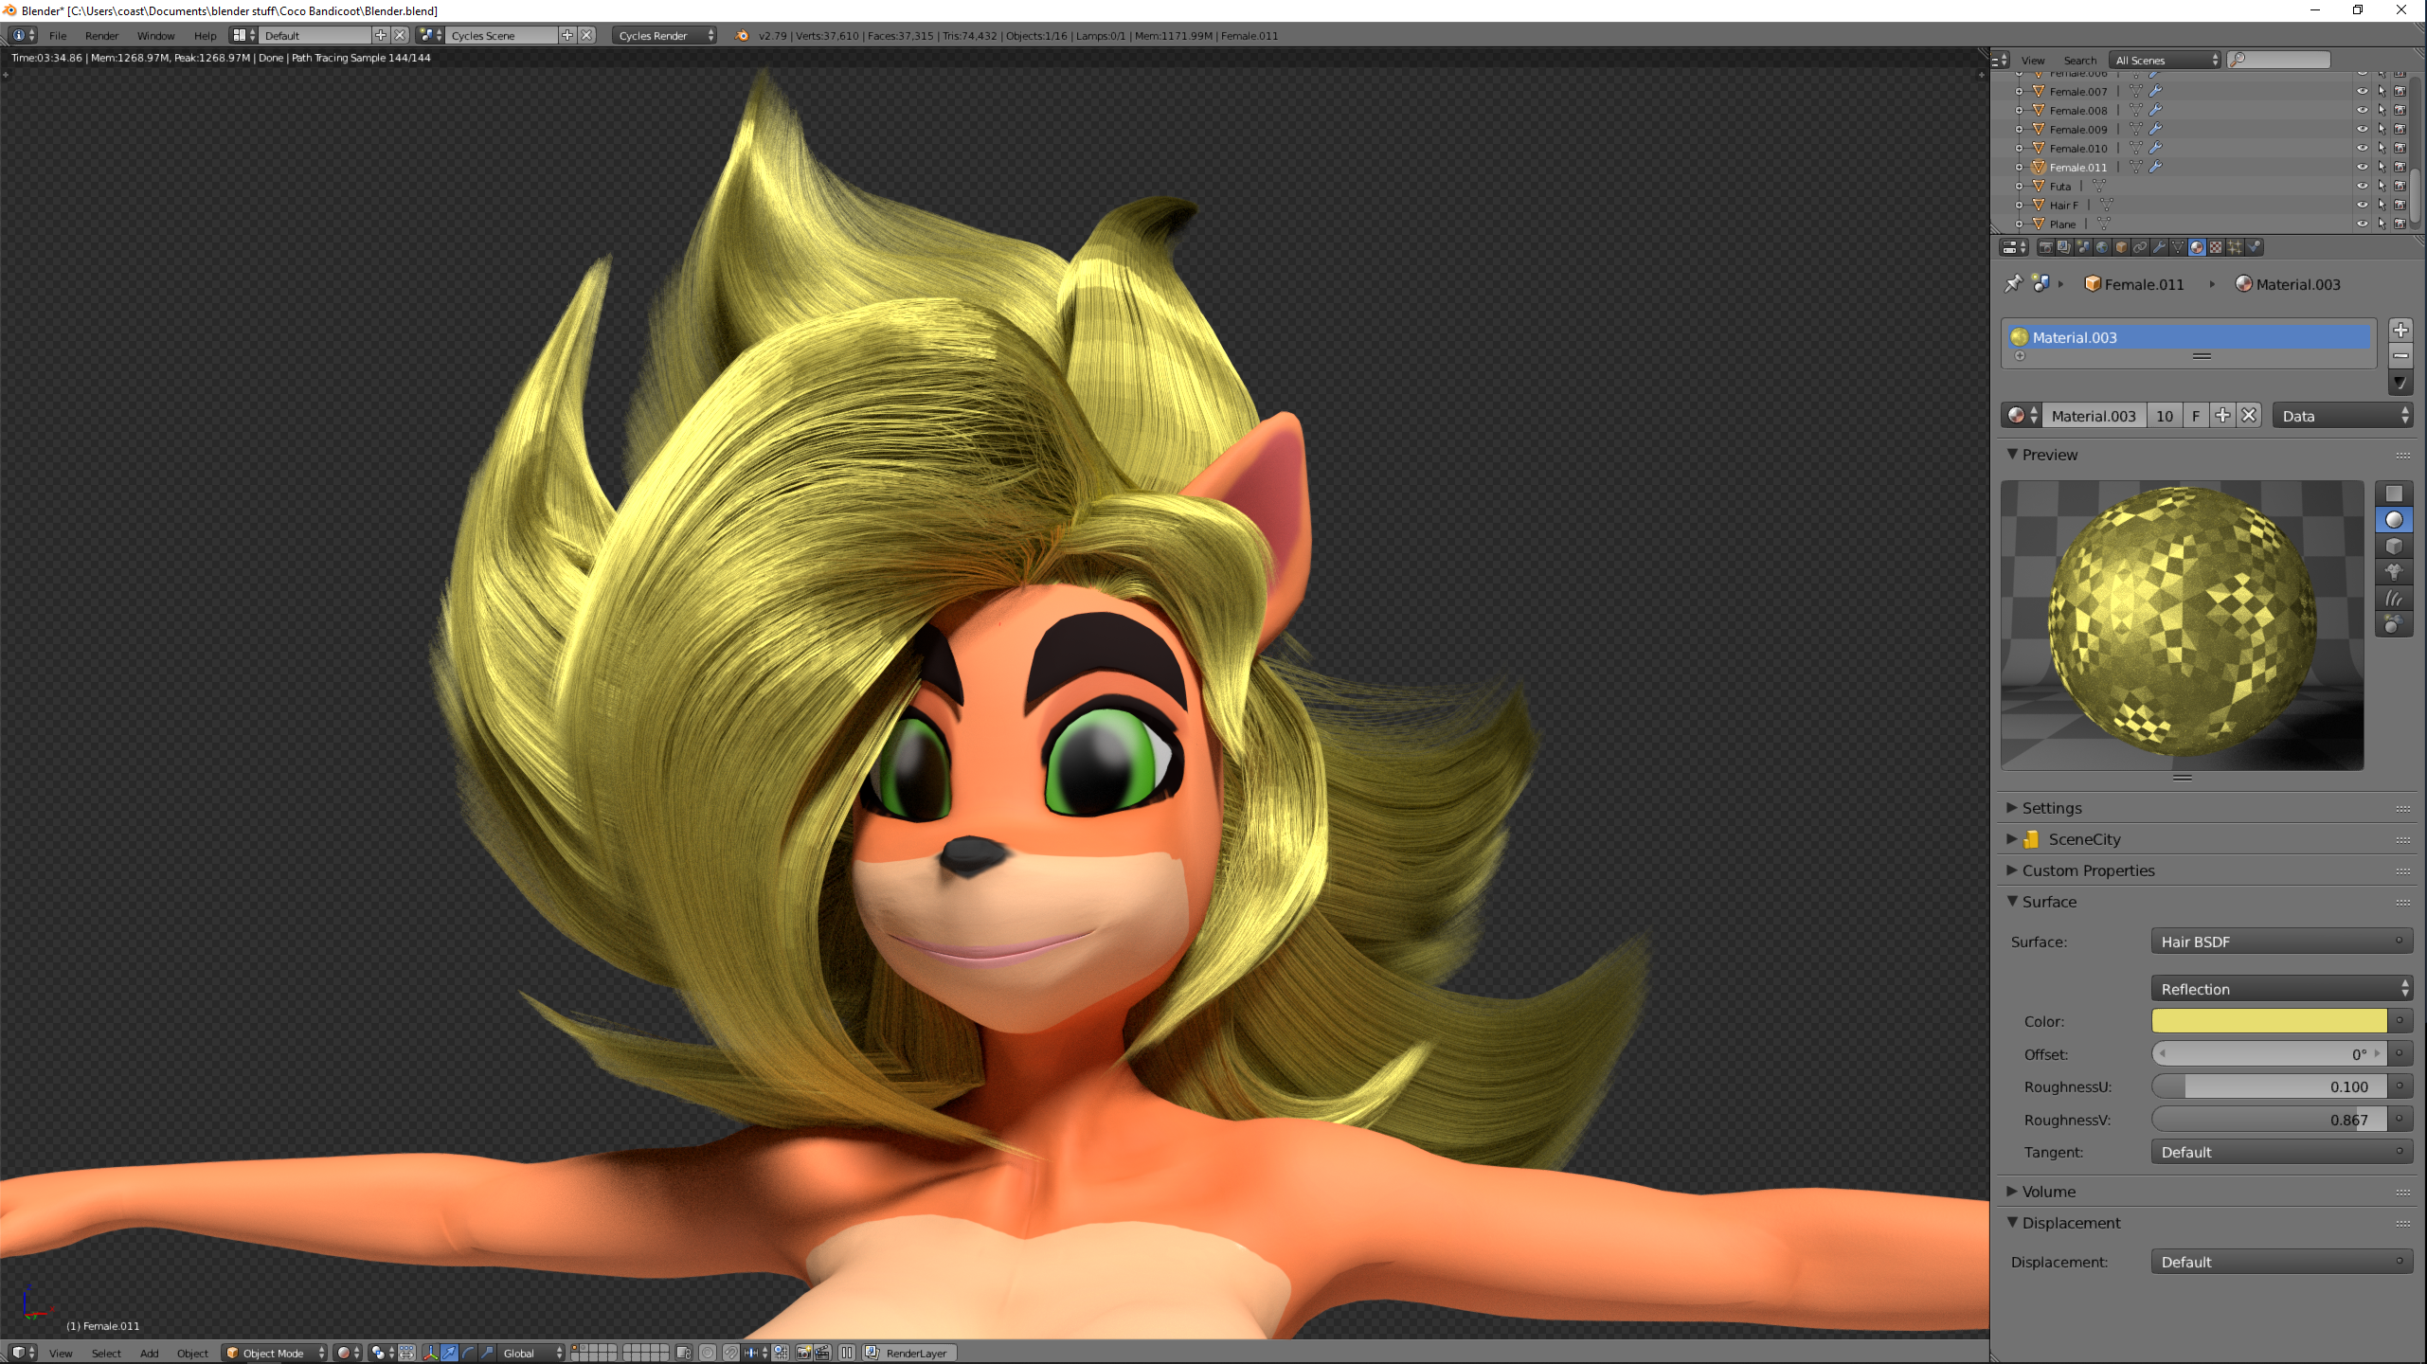This screenshot has width=2427, height=1364.
Task: Open the outliner Search menu
Action: point(2080,60)
